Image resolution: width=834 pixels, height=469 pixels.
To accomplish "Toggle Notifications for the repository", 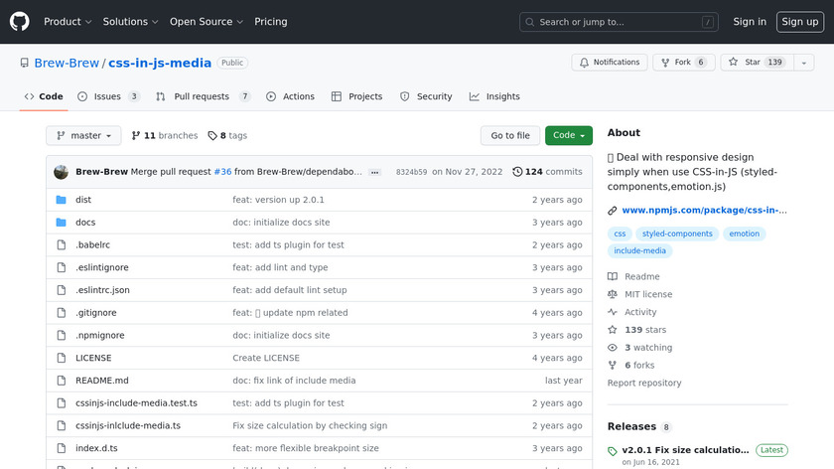I will click(x=608, y=63).
